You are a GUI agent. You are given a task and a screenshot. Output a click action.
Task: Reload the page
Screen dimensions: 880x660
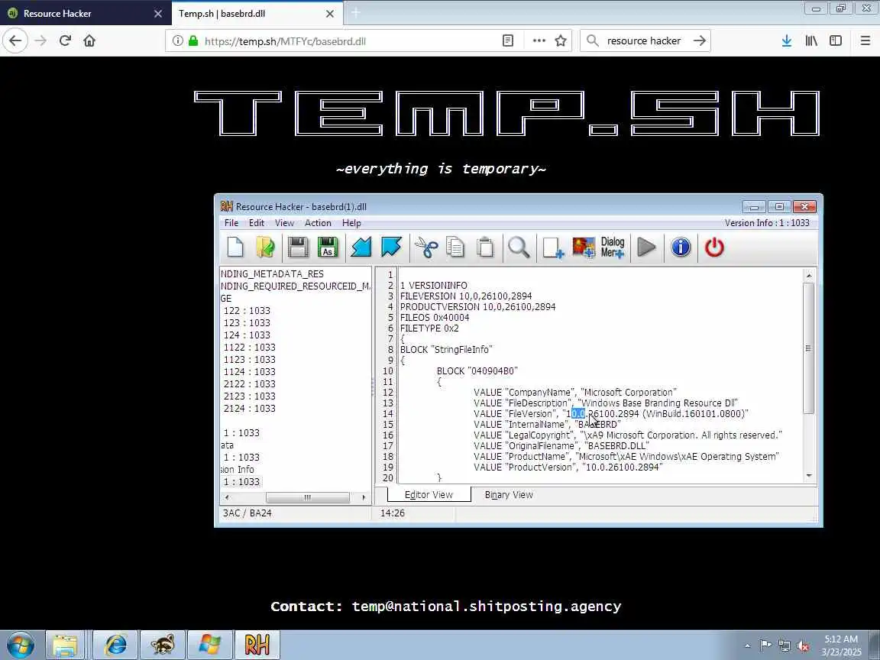65,40
